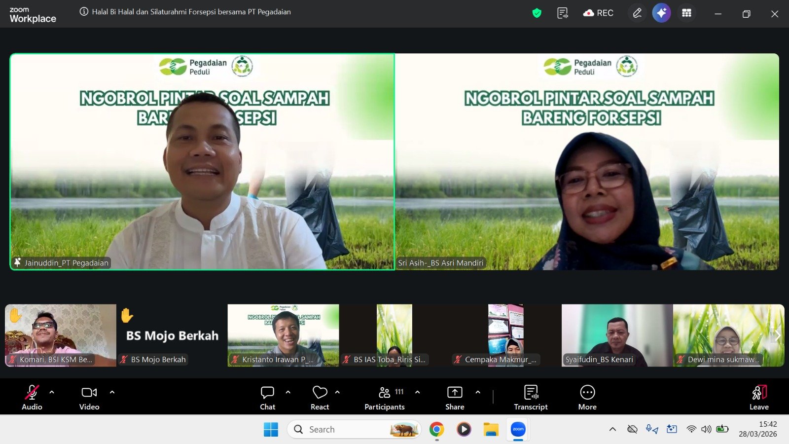The height and width of the screenshot is (444, 789).
Task: Click the REC recording indicator
Action: tap(598, 13)
